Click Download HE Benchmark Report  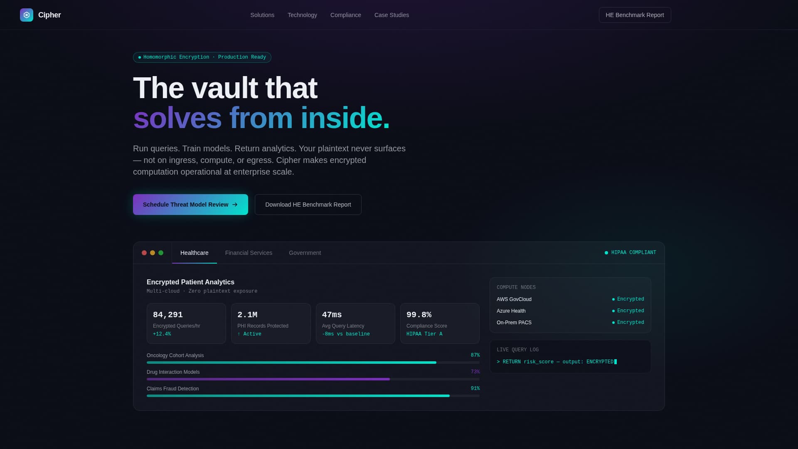tap(308, 205)
